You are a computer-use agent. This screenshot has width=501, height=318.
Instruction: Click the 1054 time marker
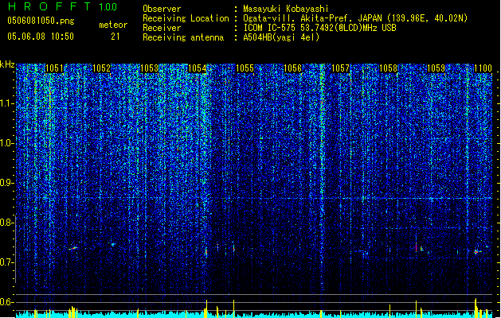(x=198, y=68)
